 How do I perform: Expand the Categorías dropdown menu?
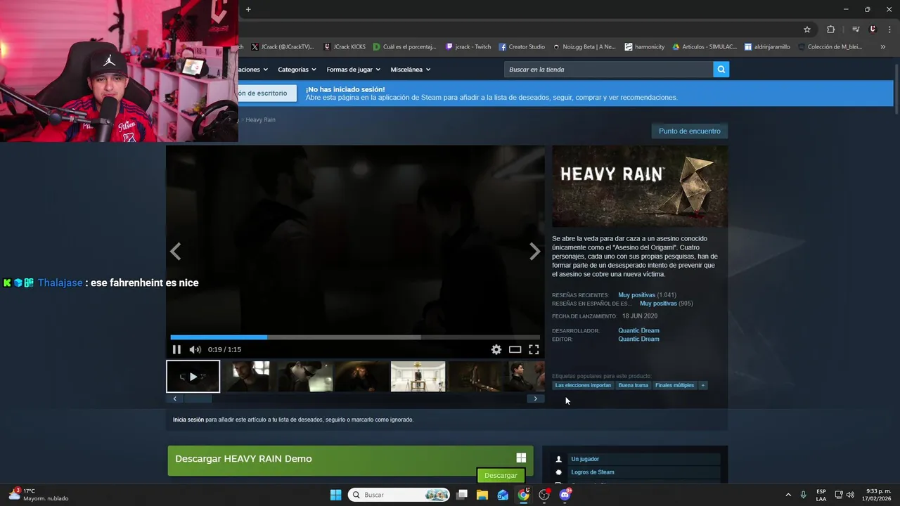297,70
